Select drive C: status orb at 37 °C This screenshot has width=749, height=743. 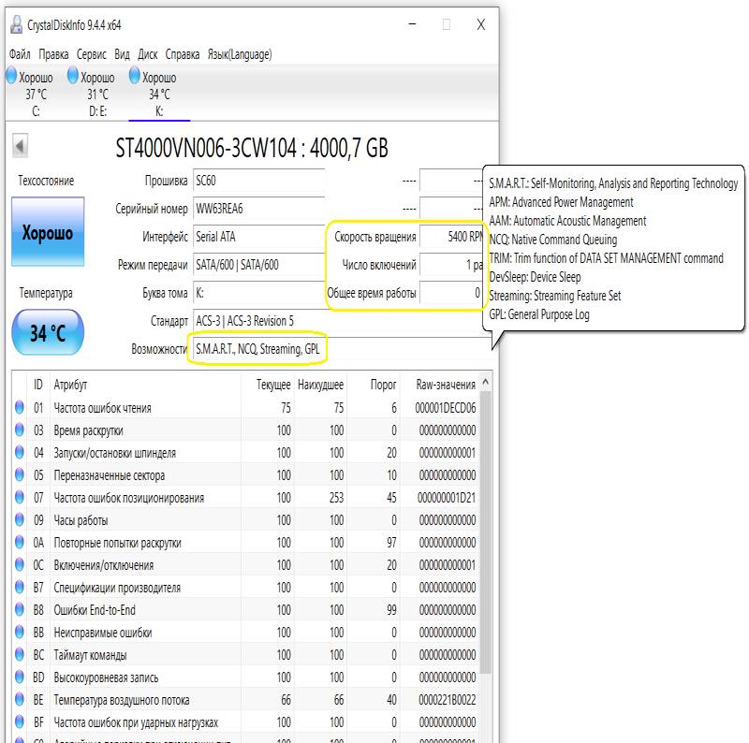point(11,76)
